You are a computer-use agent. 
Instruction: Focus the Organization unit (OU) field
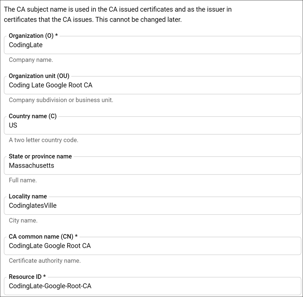click(x=153, y=85)
